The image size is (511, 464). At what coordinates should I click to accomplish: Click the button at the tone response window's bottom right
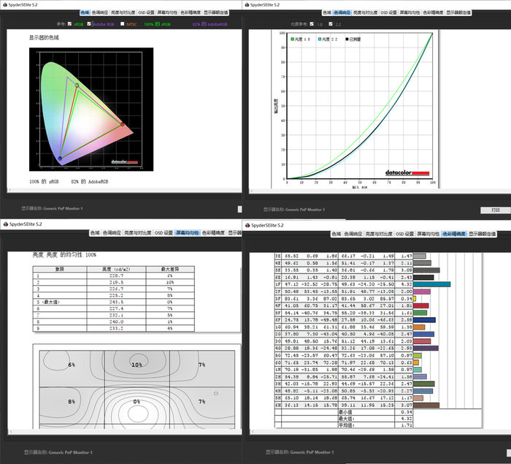496,210
